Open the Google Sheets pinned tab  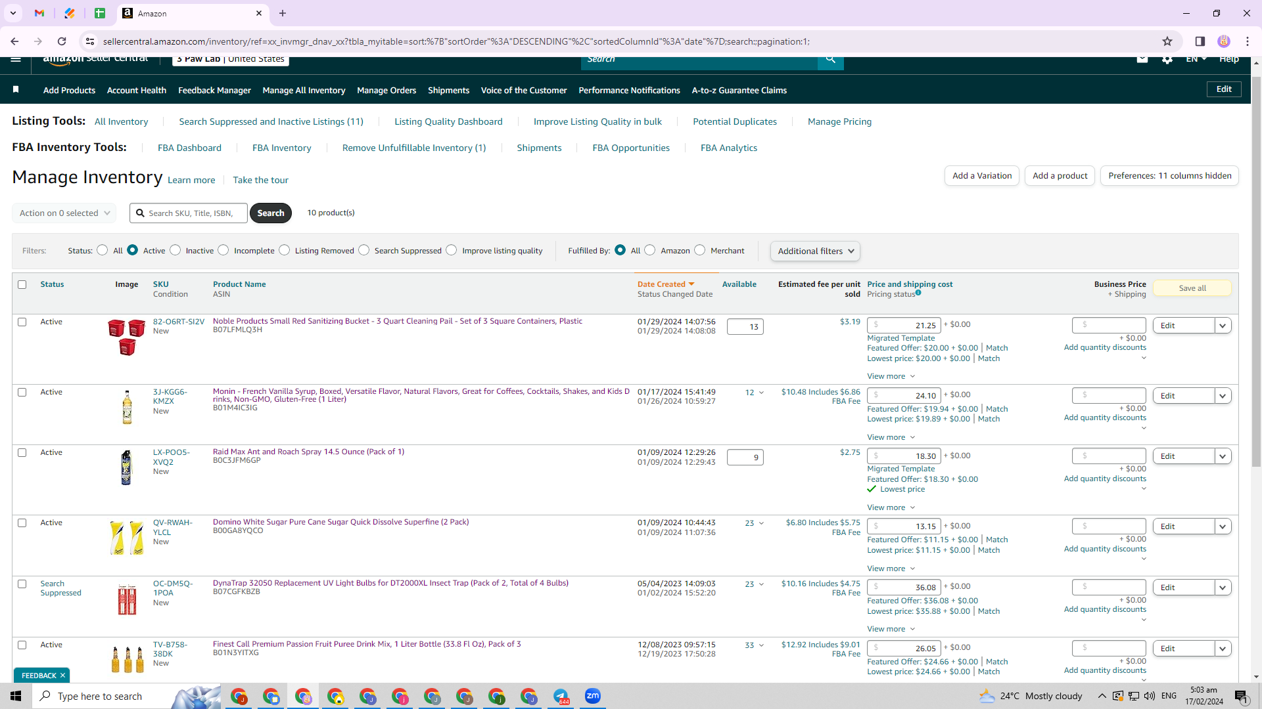pyautogui.click(x=100, y=13)
